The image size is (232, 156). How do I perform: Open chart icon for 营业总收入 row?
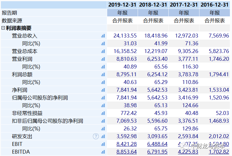click(103, 36)
